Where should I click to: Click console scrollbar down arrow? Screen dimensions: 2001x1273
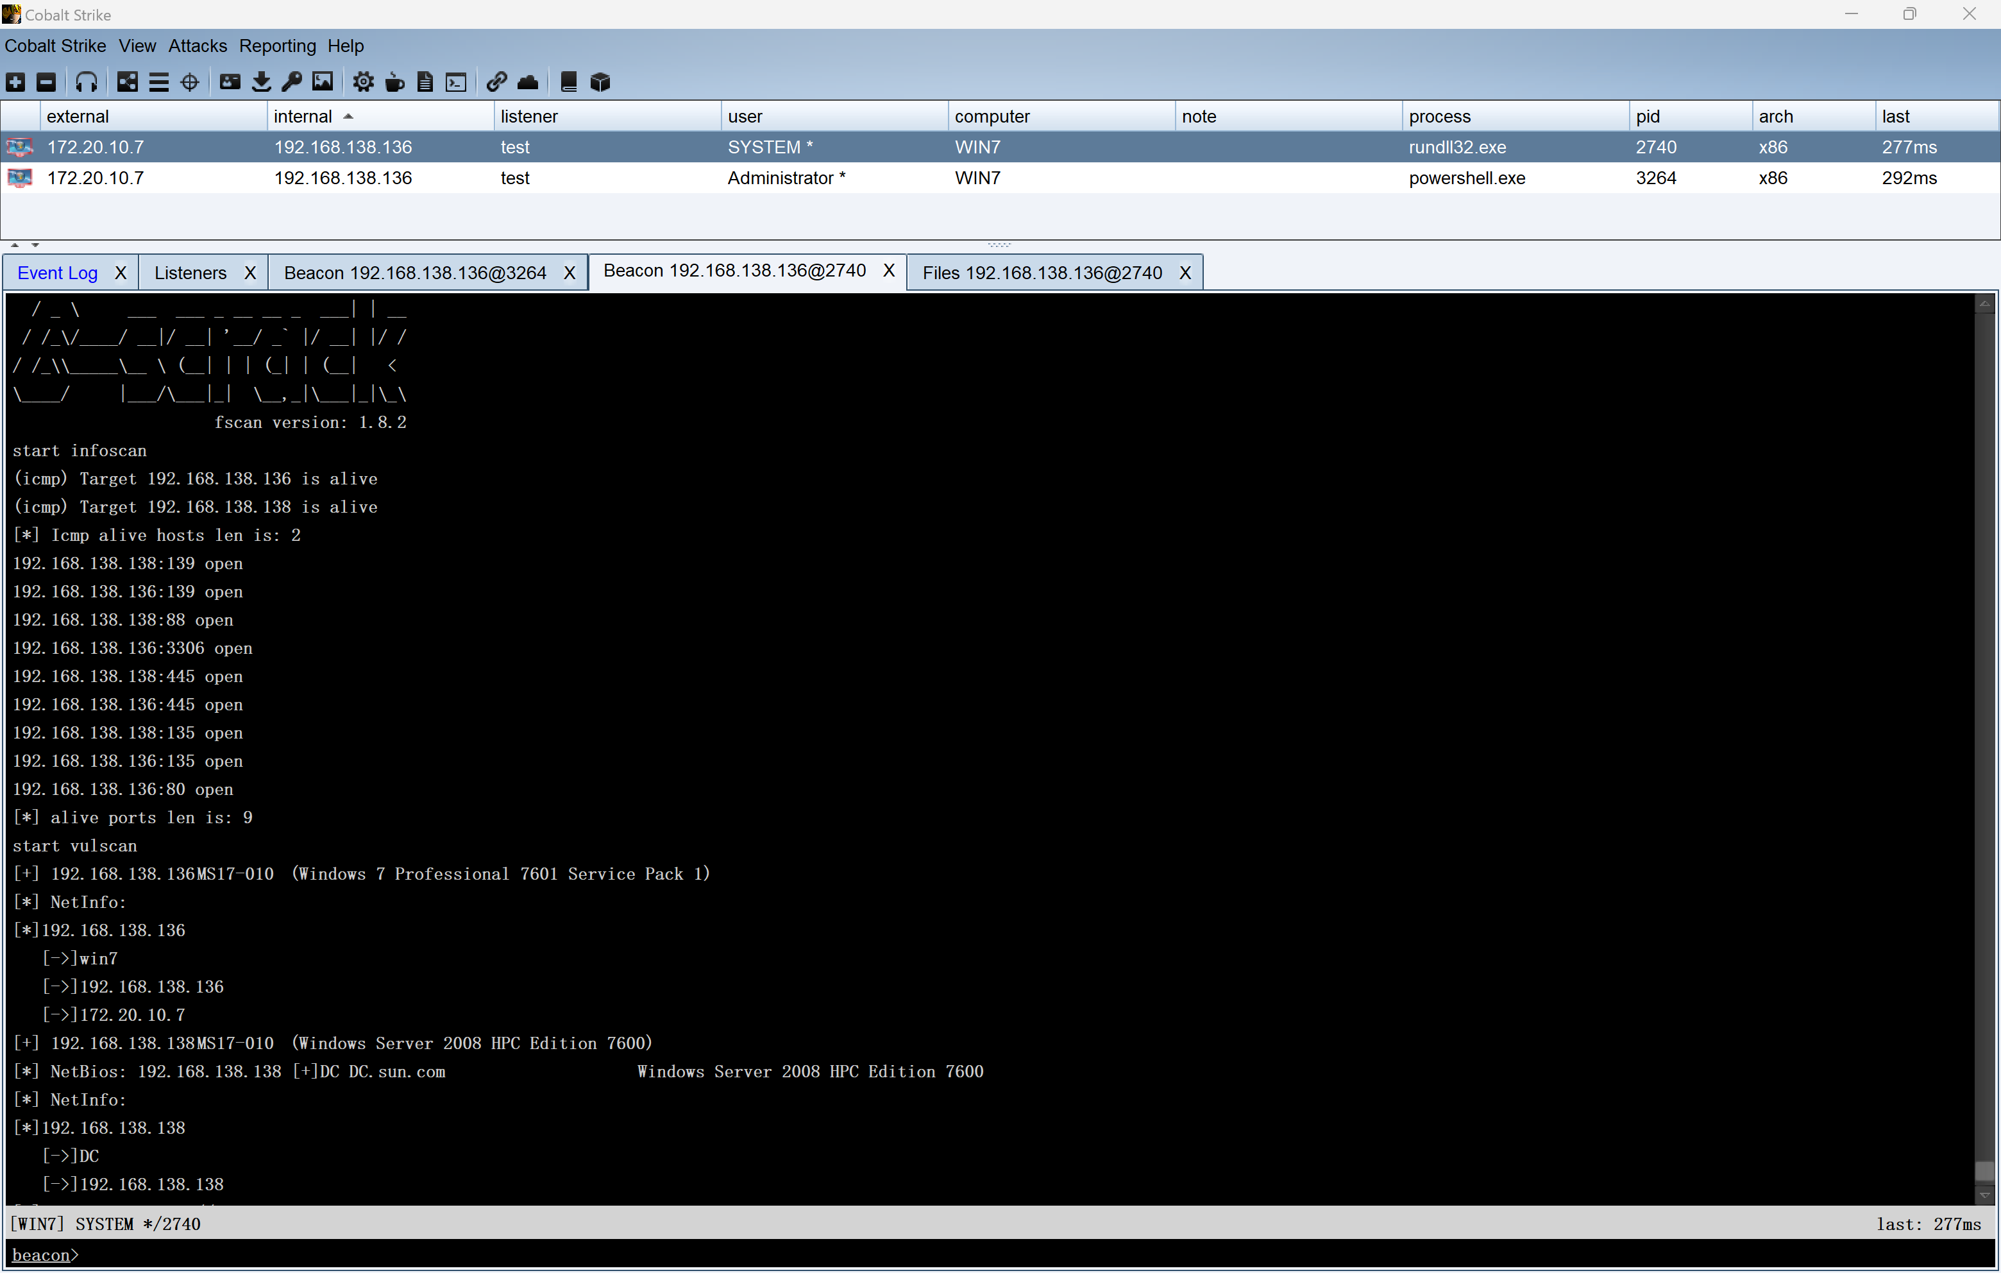tap(1984, 1195)
